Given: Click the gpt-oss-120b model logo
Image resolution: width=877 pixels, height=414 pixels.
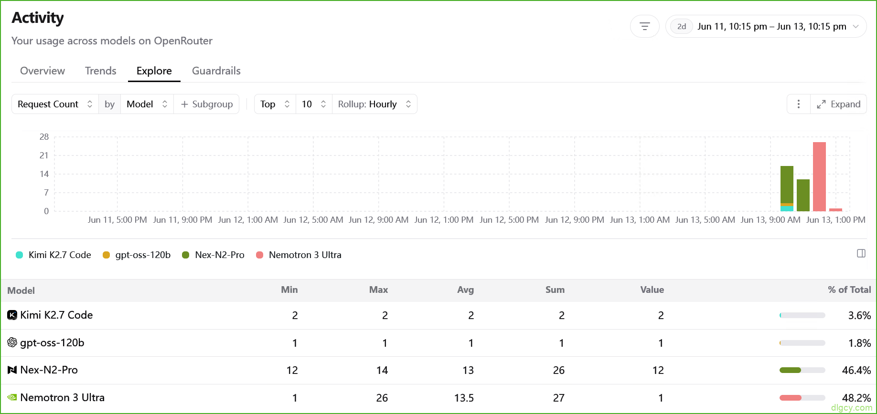Looking at the screenshot, I should [12, 342].
